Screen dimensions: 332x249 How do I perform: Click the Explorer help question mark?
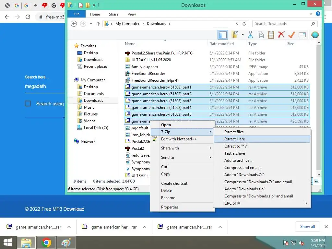[x=318, y=14]
